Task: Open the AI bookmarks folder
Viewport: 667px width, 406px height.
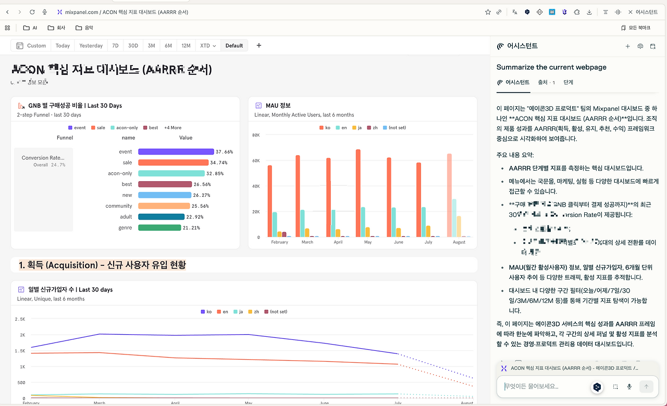Action: tap(30, 28)
